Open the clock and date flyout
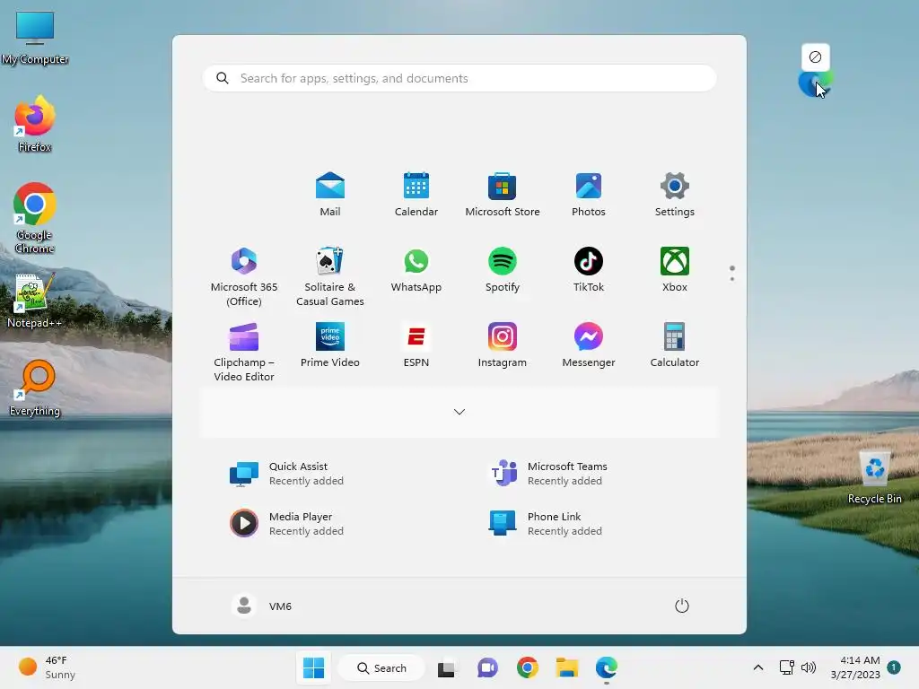919x689 pixels. (855, 667)
